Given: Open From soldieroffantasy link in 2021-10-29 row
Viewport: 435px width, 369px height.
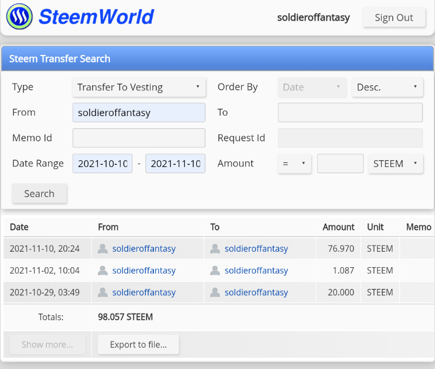Looking at the screenshot, I should click(x=144, y=292).
